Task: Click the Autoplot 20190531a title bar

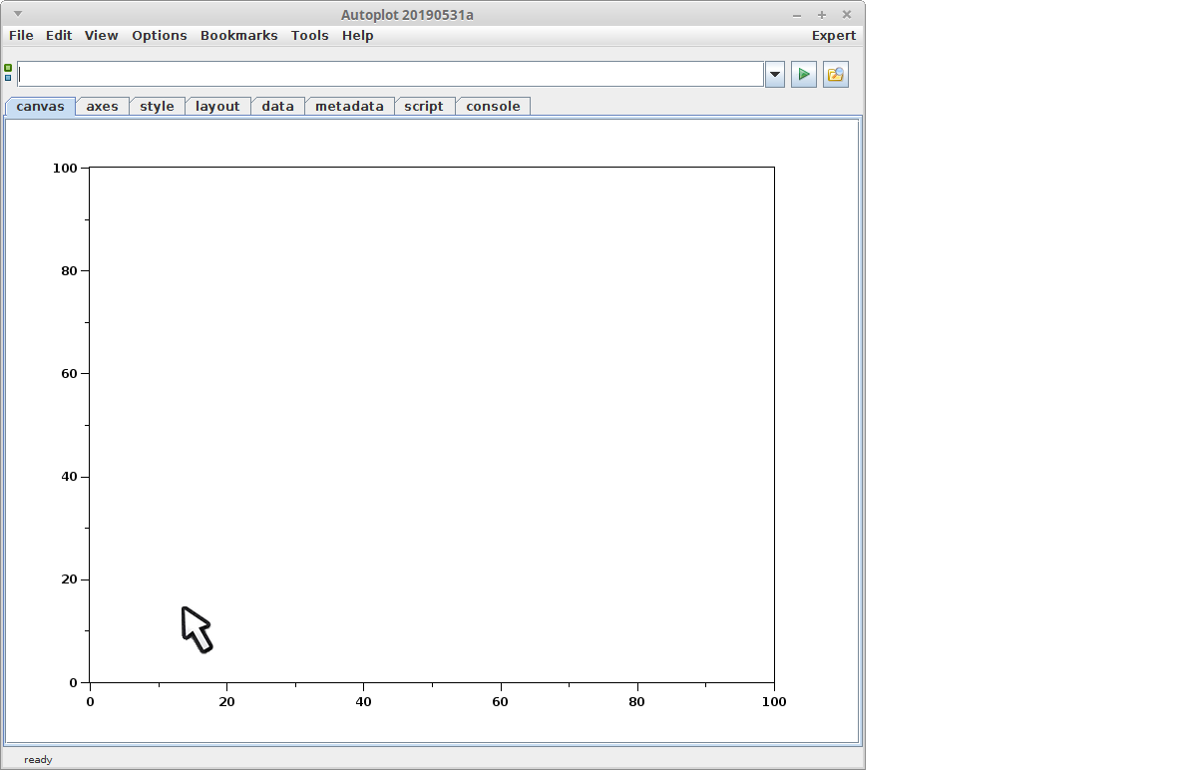Action: [x=407, y=15]
